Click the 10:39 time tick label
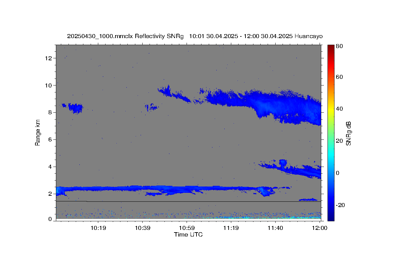 point(143,228)
